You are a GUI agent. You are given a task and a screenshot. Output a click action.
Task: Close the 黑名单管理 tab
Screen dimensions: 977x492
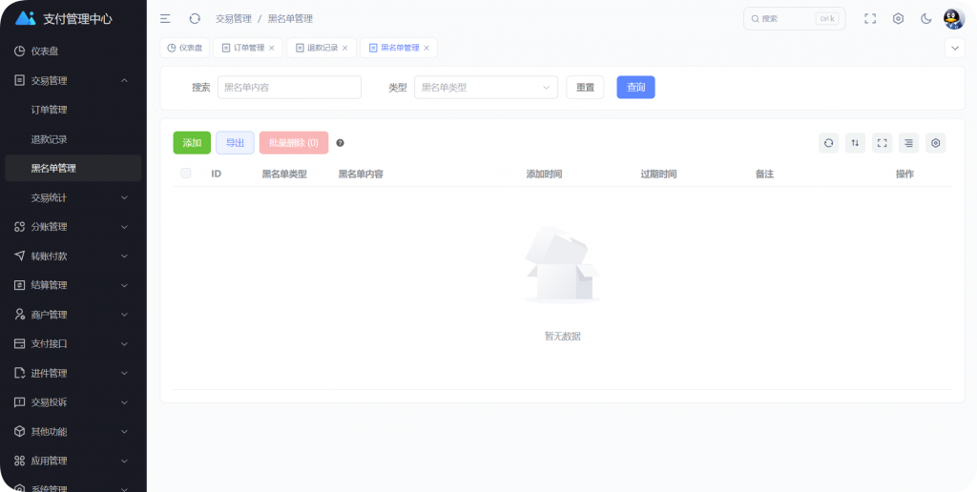pos(426,48)
